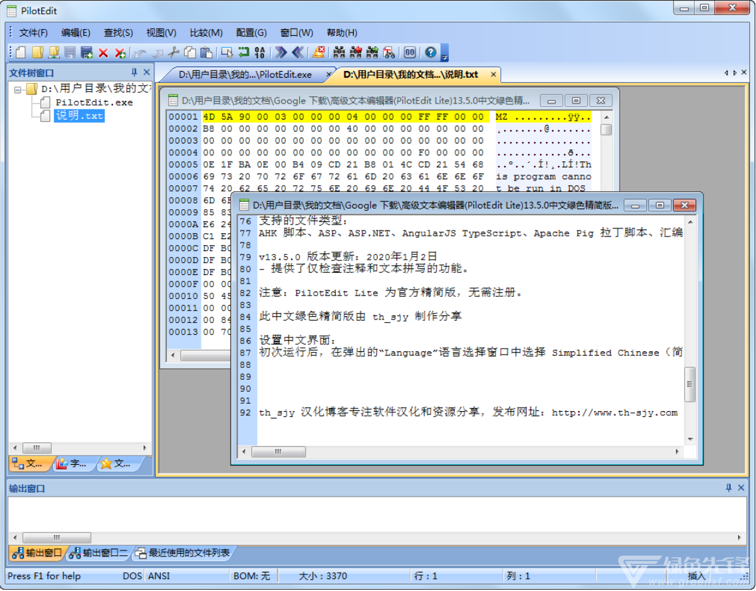Open the 编辑(E) menu
Screen dimensions: 756x591
tap(76, 33)
